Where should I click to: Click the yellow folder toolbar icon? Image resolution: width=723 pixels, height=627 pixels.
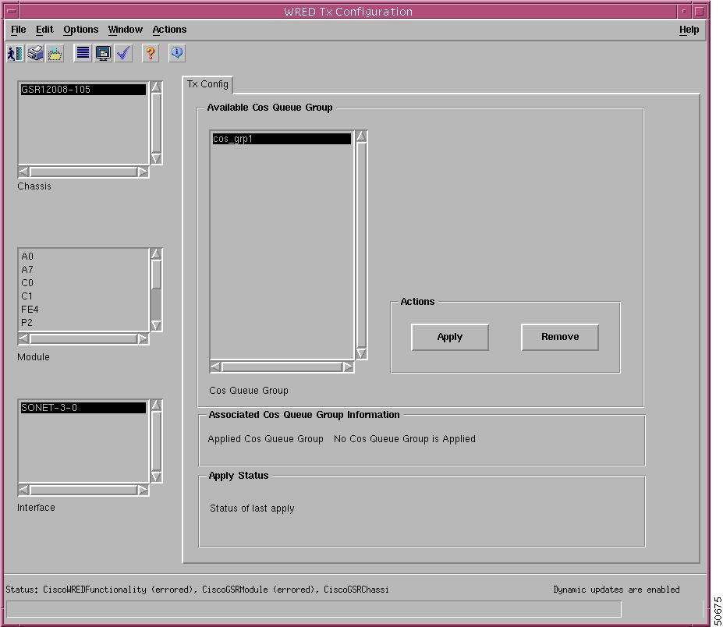coord(55,54)
